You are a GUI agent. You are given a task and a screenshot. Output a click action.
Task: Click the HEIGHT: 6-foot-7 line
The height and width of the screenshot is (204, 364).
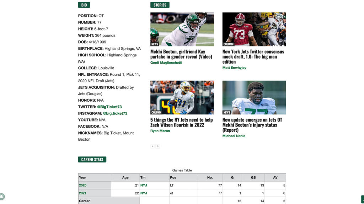93,29
